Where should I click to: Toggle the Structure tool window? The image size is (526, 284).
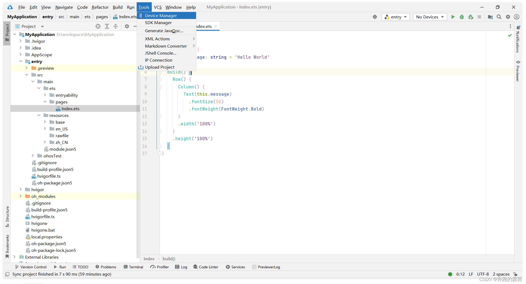pos(7,216)
